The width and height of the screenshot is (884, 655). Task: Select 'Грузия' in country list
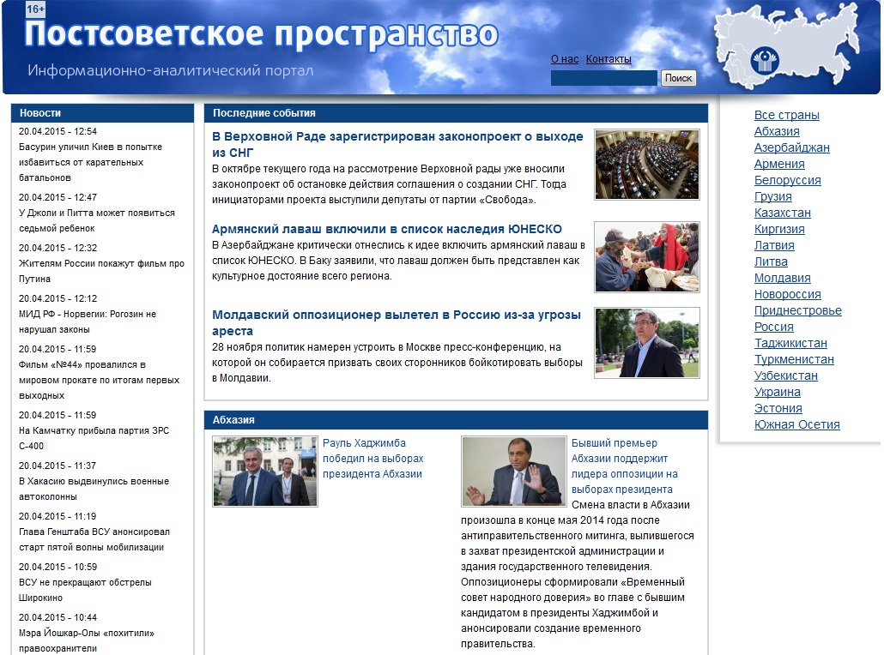click(773, 196)
